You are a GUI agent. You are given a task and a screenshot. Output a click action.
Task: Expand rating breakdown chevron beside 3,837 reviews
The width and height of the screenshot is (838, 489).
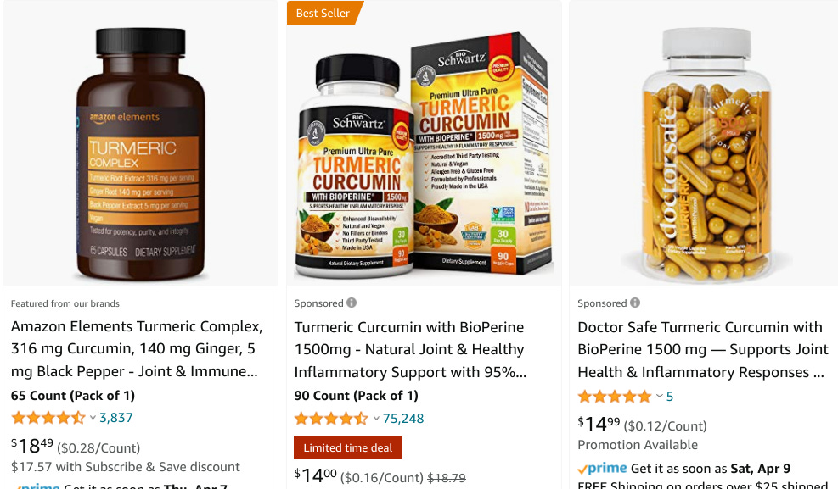93,418
